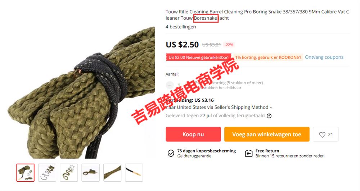This screenshot has width=360, height=191.
Task: Select the third thumbnail with the green coiled snake
Action: pyautogui.click(x=69, y=173)
